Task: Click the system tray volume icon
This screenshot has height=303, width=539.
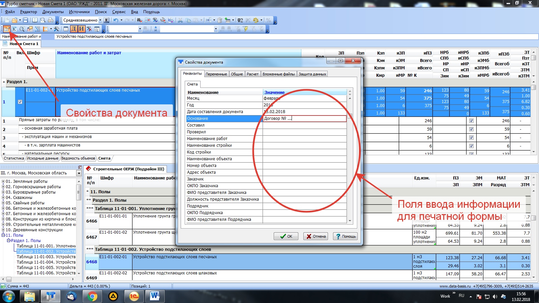Action: pyautogui.click(x=495, y=297)
